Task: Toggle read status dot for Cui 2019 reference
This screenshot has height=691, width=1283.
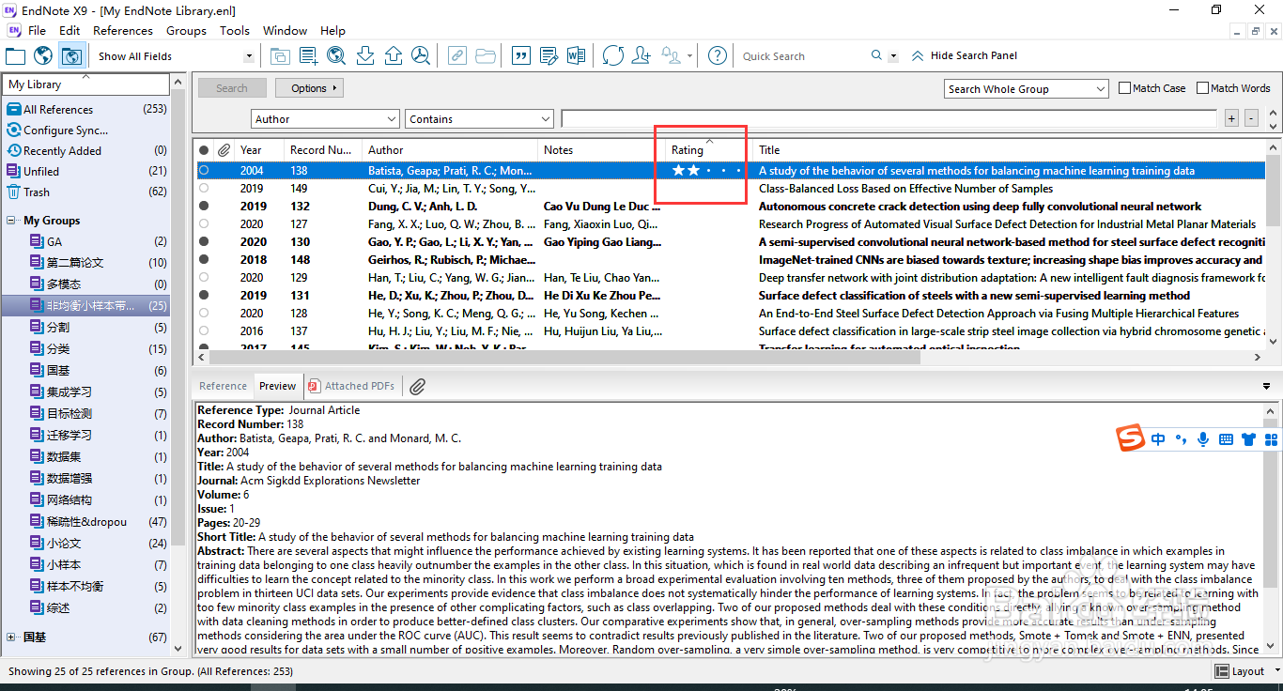Action: click(204, 188)
